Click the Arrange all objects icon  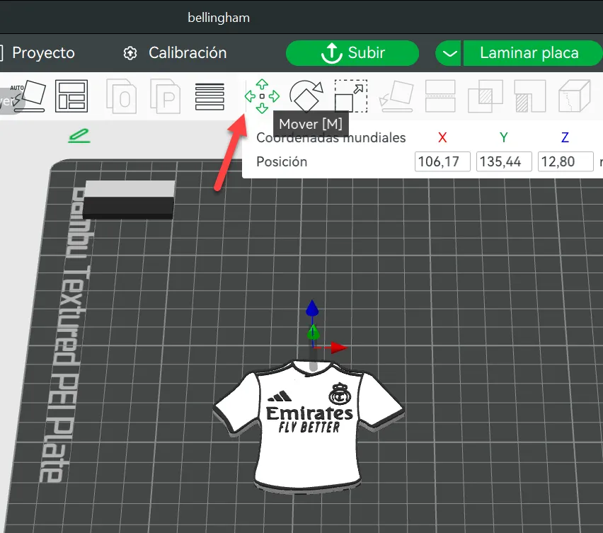click(71, 96)
